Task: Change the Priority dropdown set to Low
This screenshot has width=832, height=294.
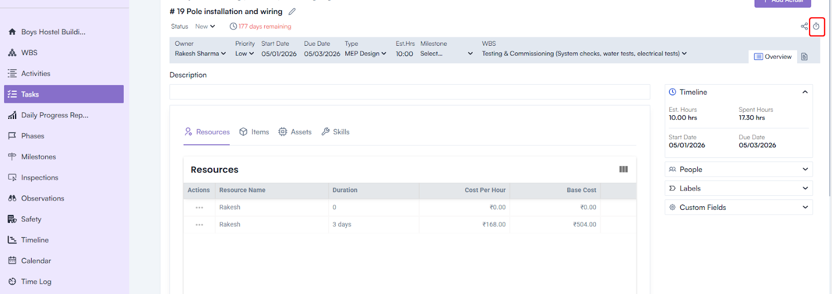Action: [244, 54]
